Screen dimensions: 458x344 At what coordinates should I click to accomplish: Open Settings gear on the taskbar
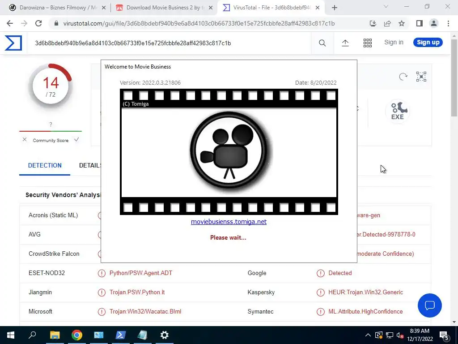point(165,335)
